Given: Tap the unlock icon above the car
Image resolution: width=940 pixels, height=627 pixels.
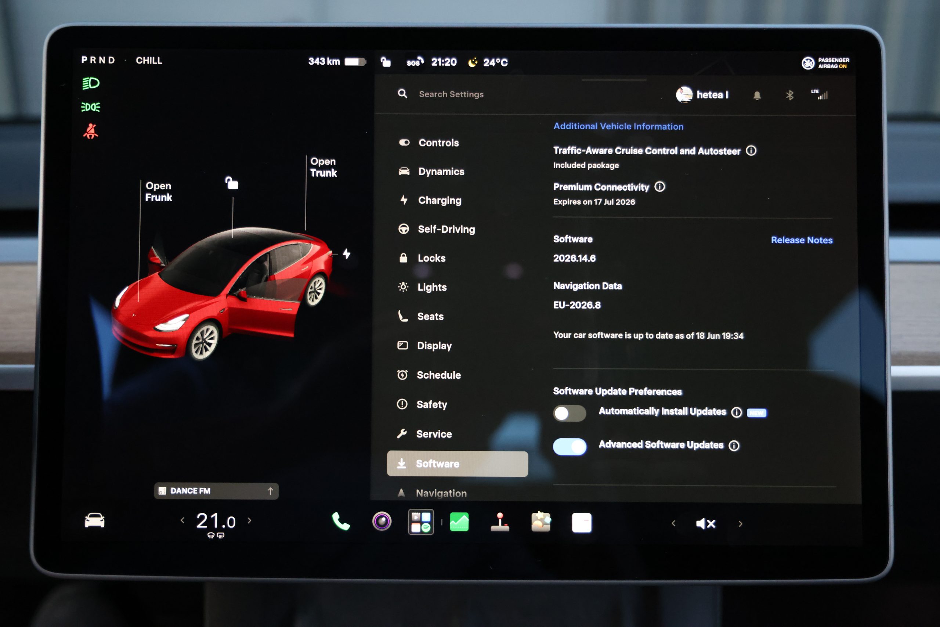Looking at the screenshot, I should (232, 183).
